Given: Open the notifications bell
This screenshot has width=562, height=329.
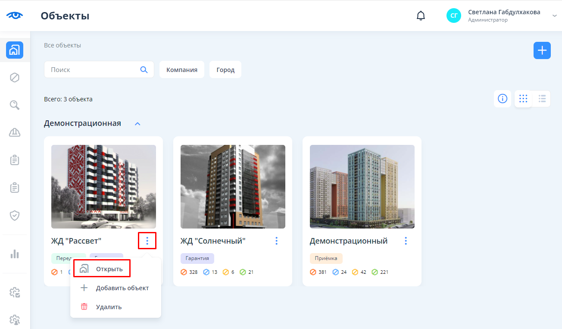Looking at the screenshot, I should pos(421,16).
